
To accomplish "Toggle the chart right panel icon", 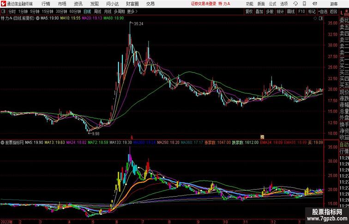I will [x=321, y=18].
